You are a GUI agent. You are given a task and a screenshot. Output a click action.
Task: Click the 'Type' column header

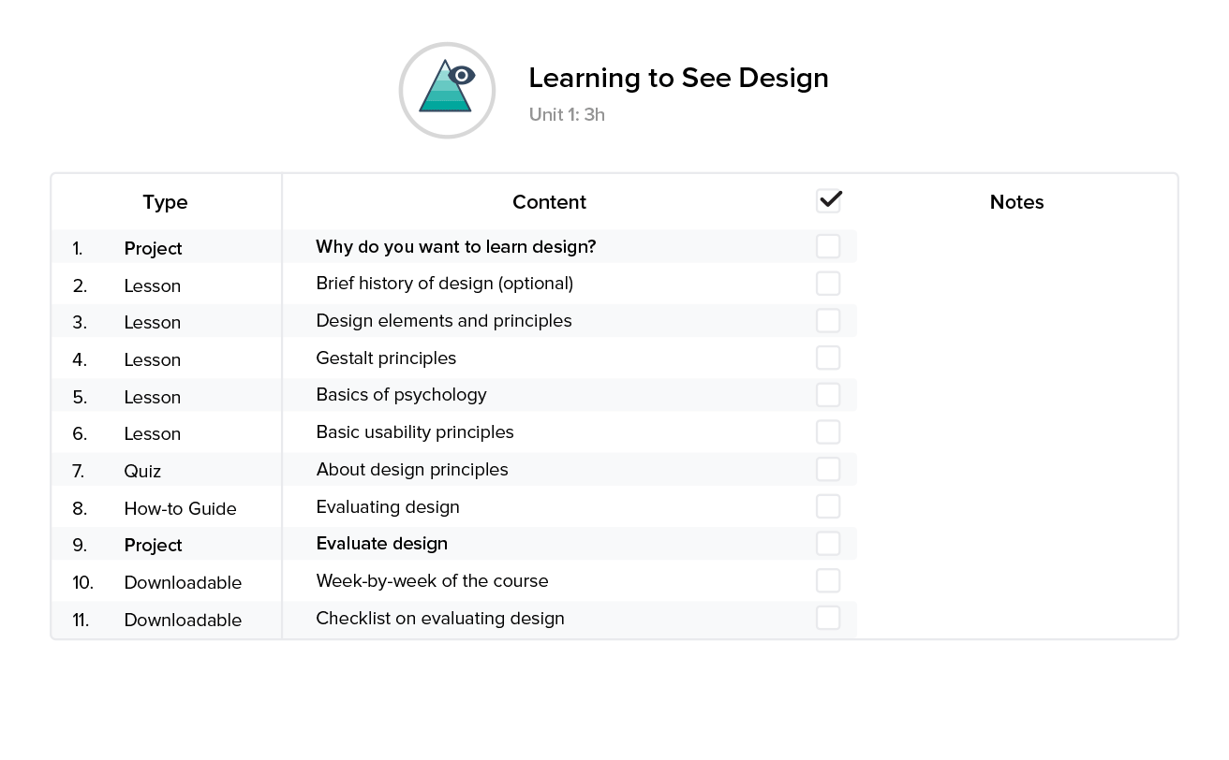point(166,202)
